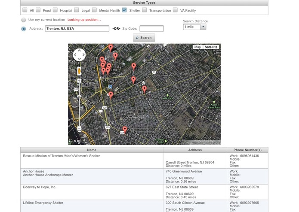This screenshot has height=212, width=299.
Task: Click 827 East State Street address
Action: (x=182, y=187)
